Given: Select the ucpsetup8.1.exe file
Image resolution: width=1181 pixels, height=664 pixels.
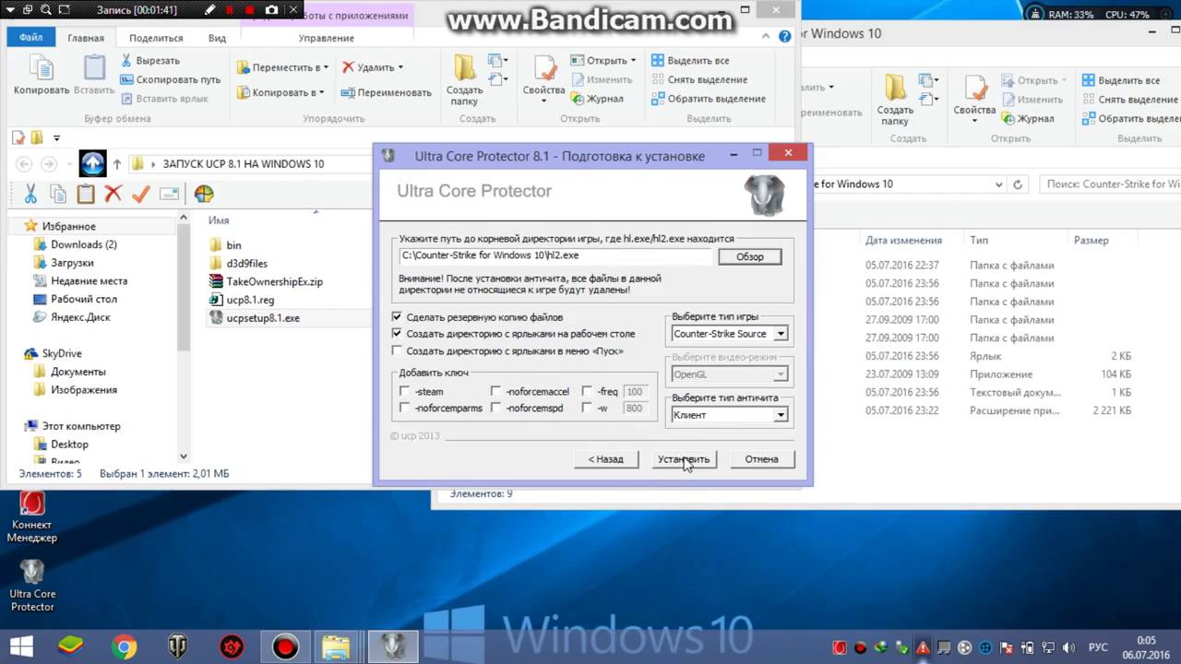Looking at the screenshot, I should point(263,318).
